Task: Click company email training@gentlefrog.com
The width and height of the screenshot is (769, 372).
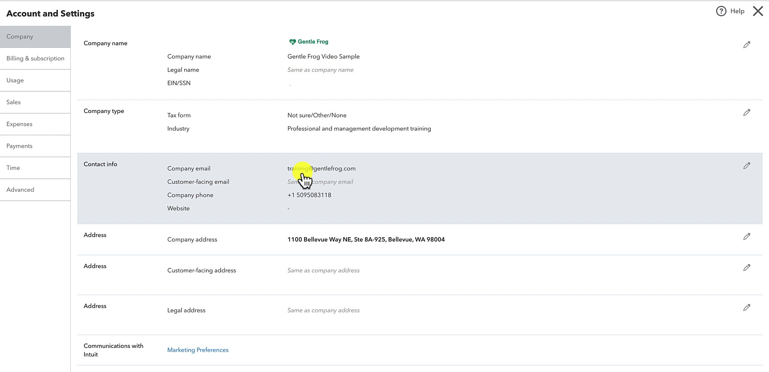Action: tap(321, 168)
